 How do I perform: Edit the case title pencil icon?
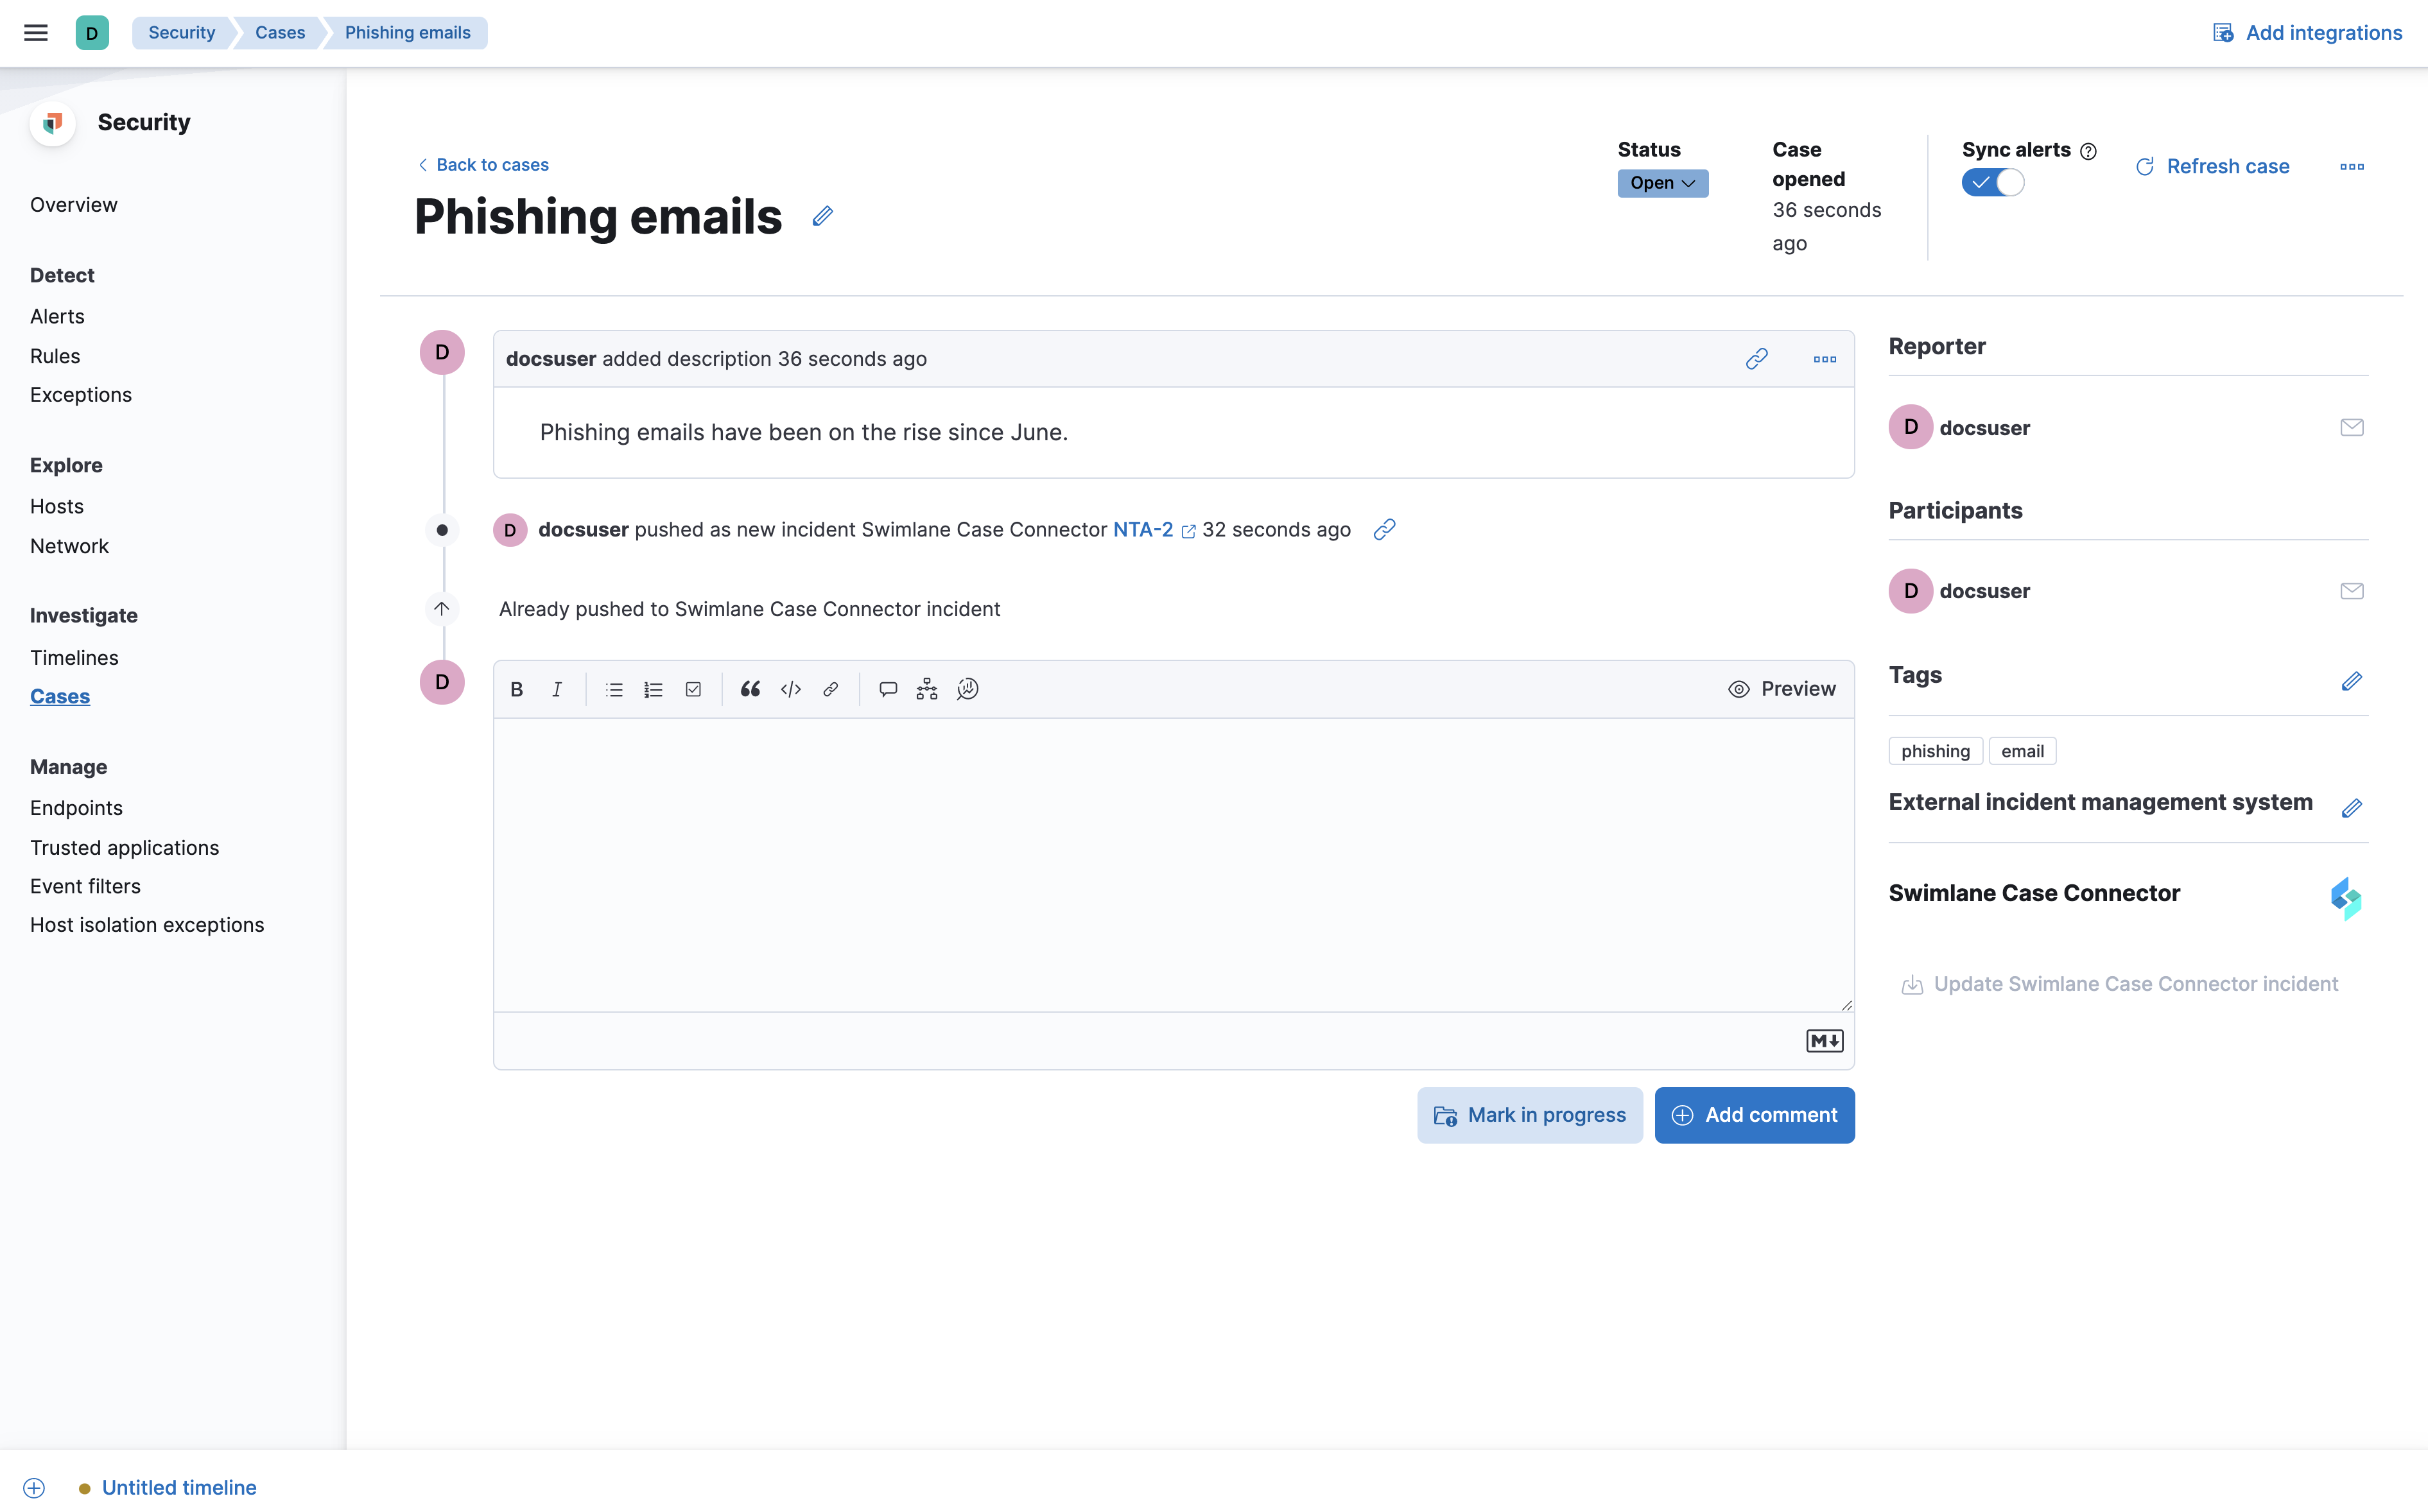tap(822, 216)
